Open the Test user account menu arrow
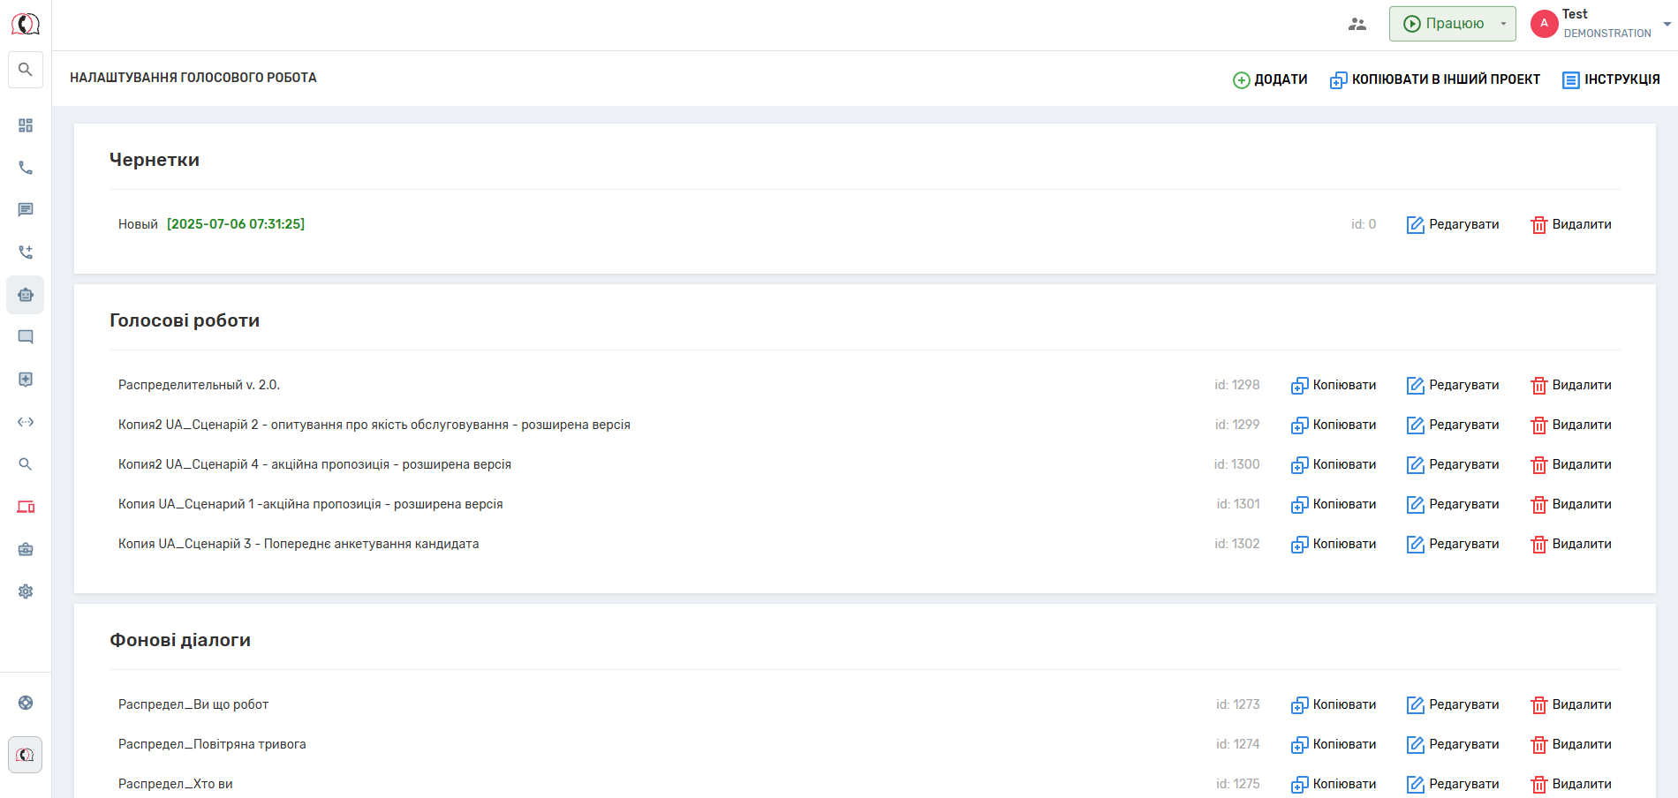The height and width of the screenshot is (798, 1678). (x=1667, y=24)
